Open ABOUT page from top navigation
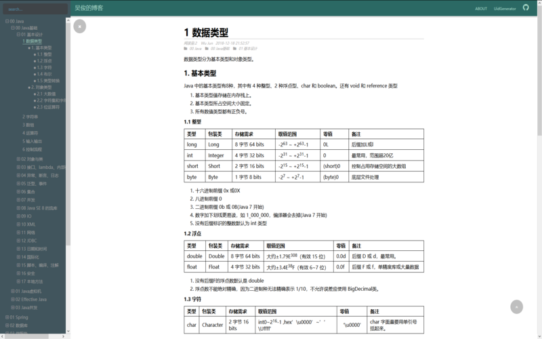This screenshot has width=542, height=339. tap(481, 9)
